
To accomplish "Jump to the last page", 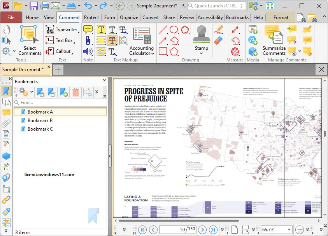I will [213, 230].
